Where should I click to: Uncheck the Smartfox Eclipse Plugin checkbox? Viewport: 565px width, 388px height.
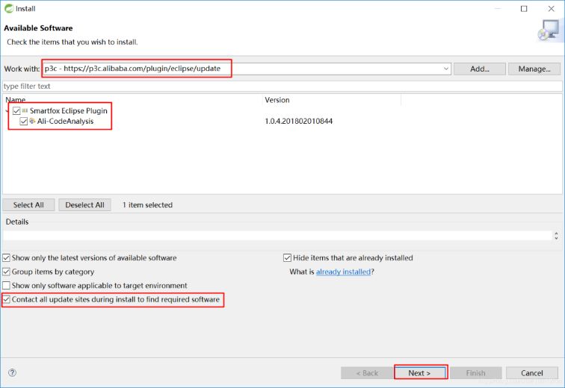pos(16,110)
